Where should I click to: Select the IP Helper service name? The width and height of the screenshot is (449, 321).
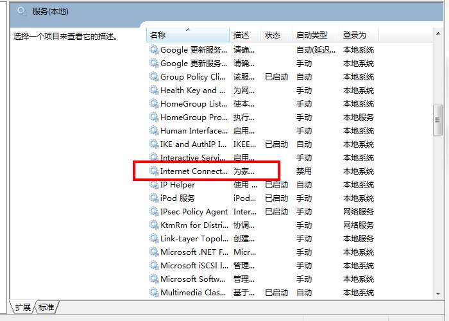coord(178,185)
